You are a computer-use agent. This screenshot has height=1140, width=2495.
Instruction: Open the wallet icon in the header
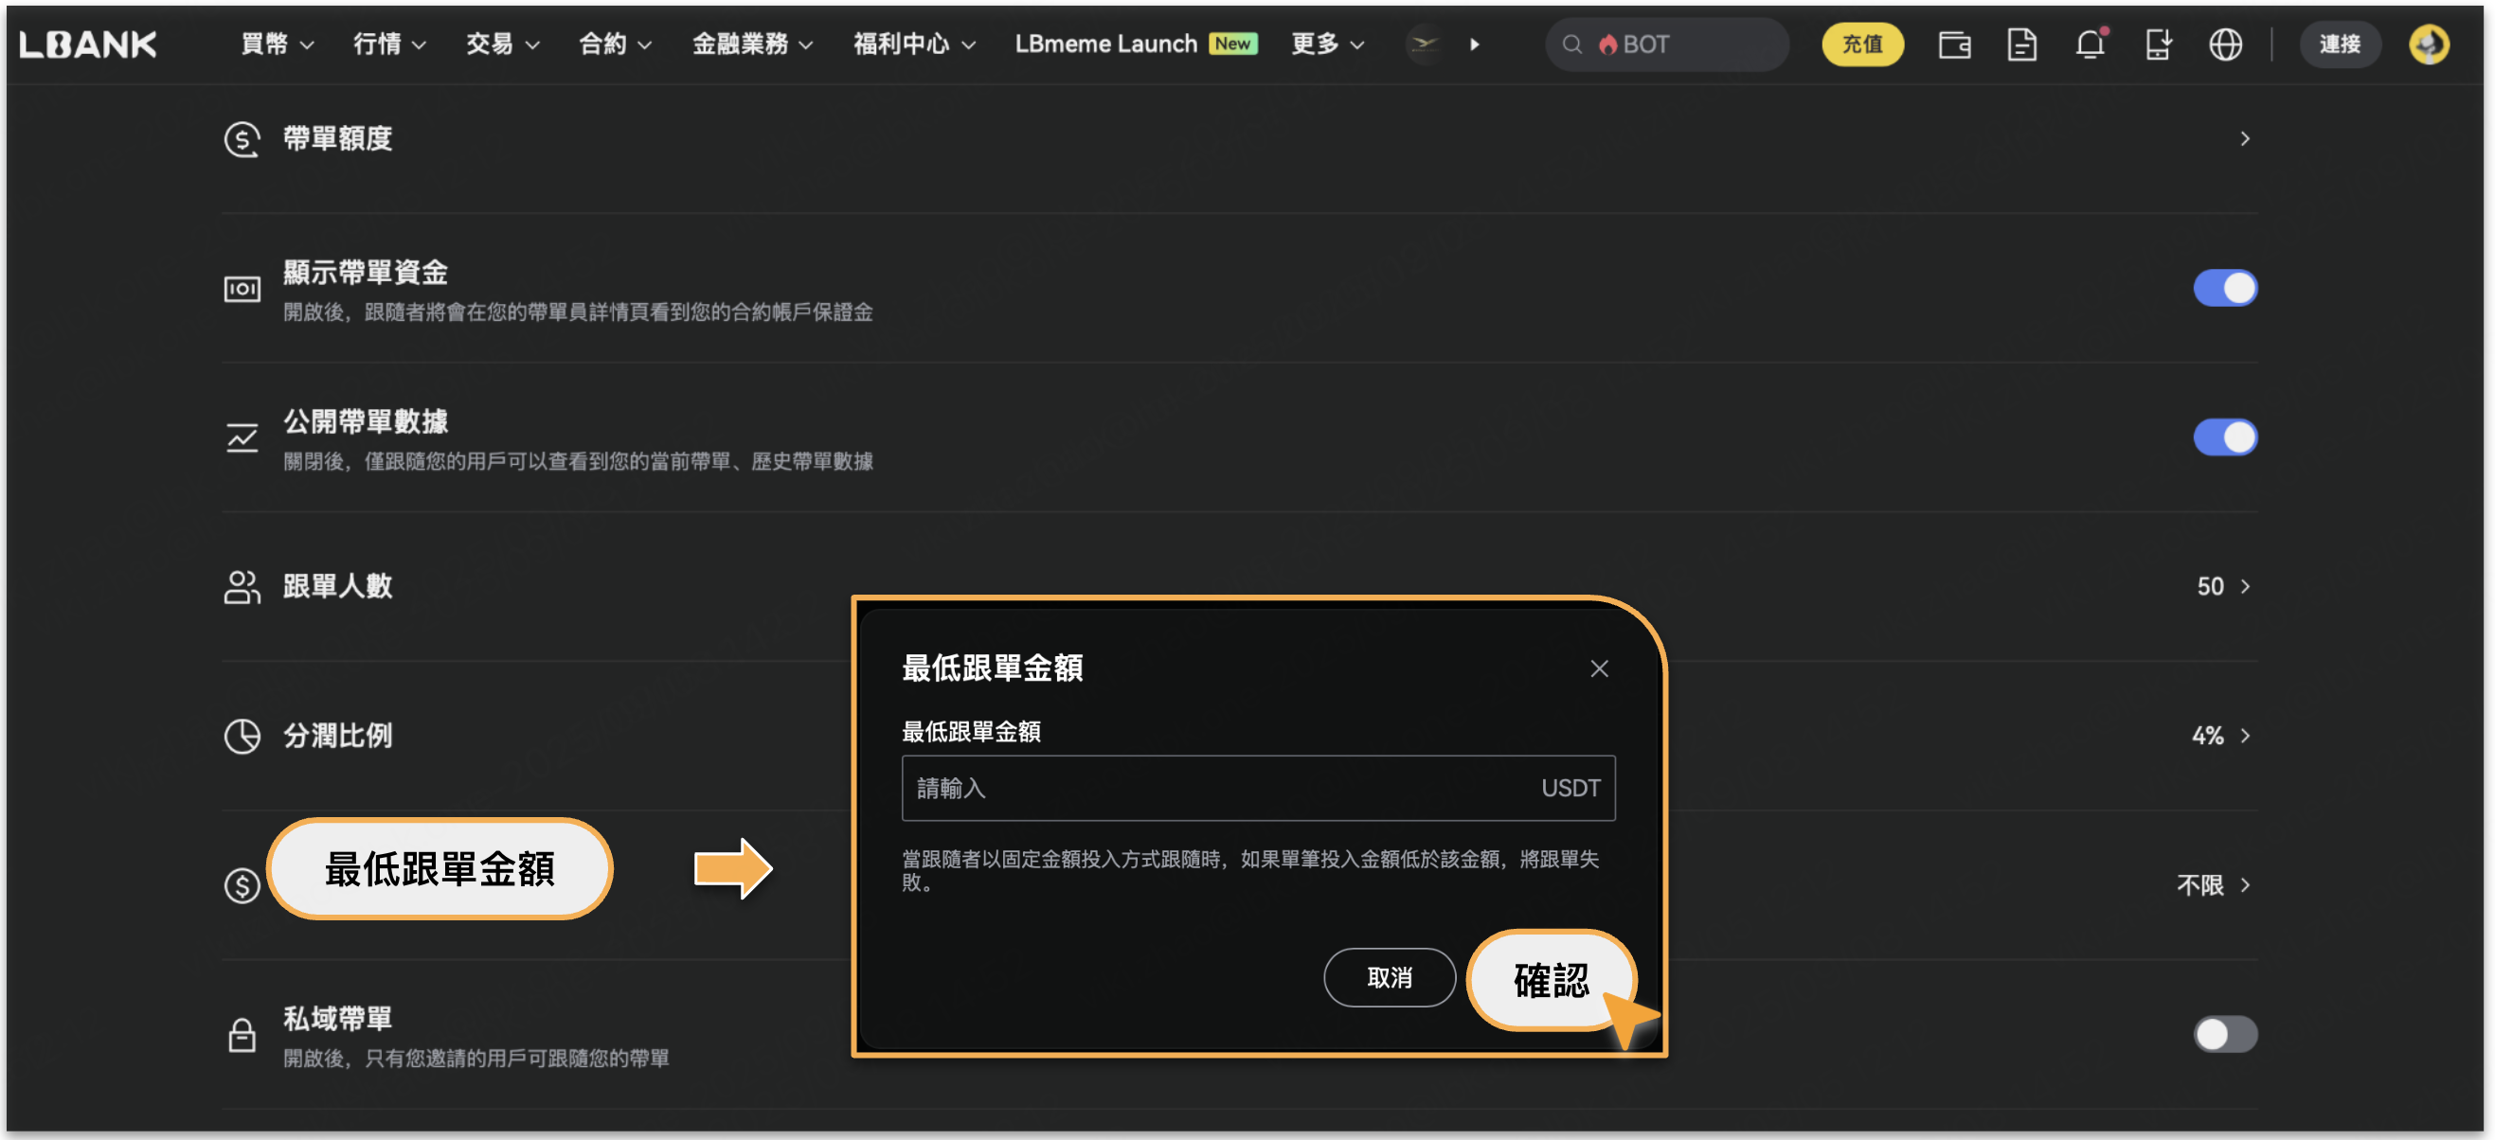tap(1953, 45)
